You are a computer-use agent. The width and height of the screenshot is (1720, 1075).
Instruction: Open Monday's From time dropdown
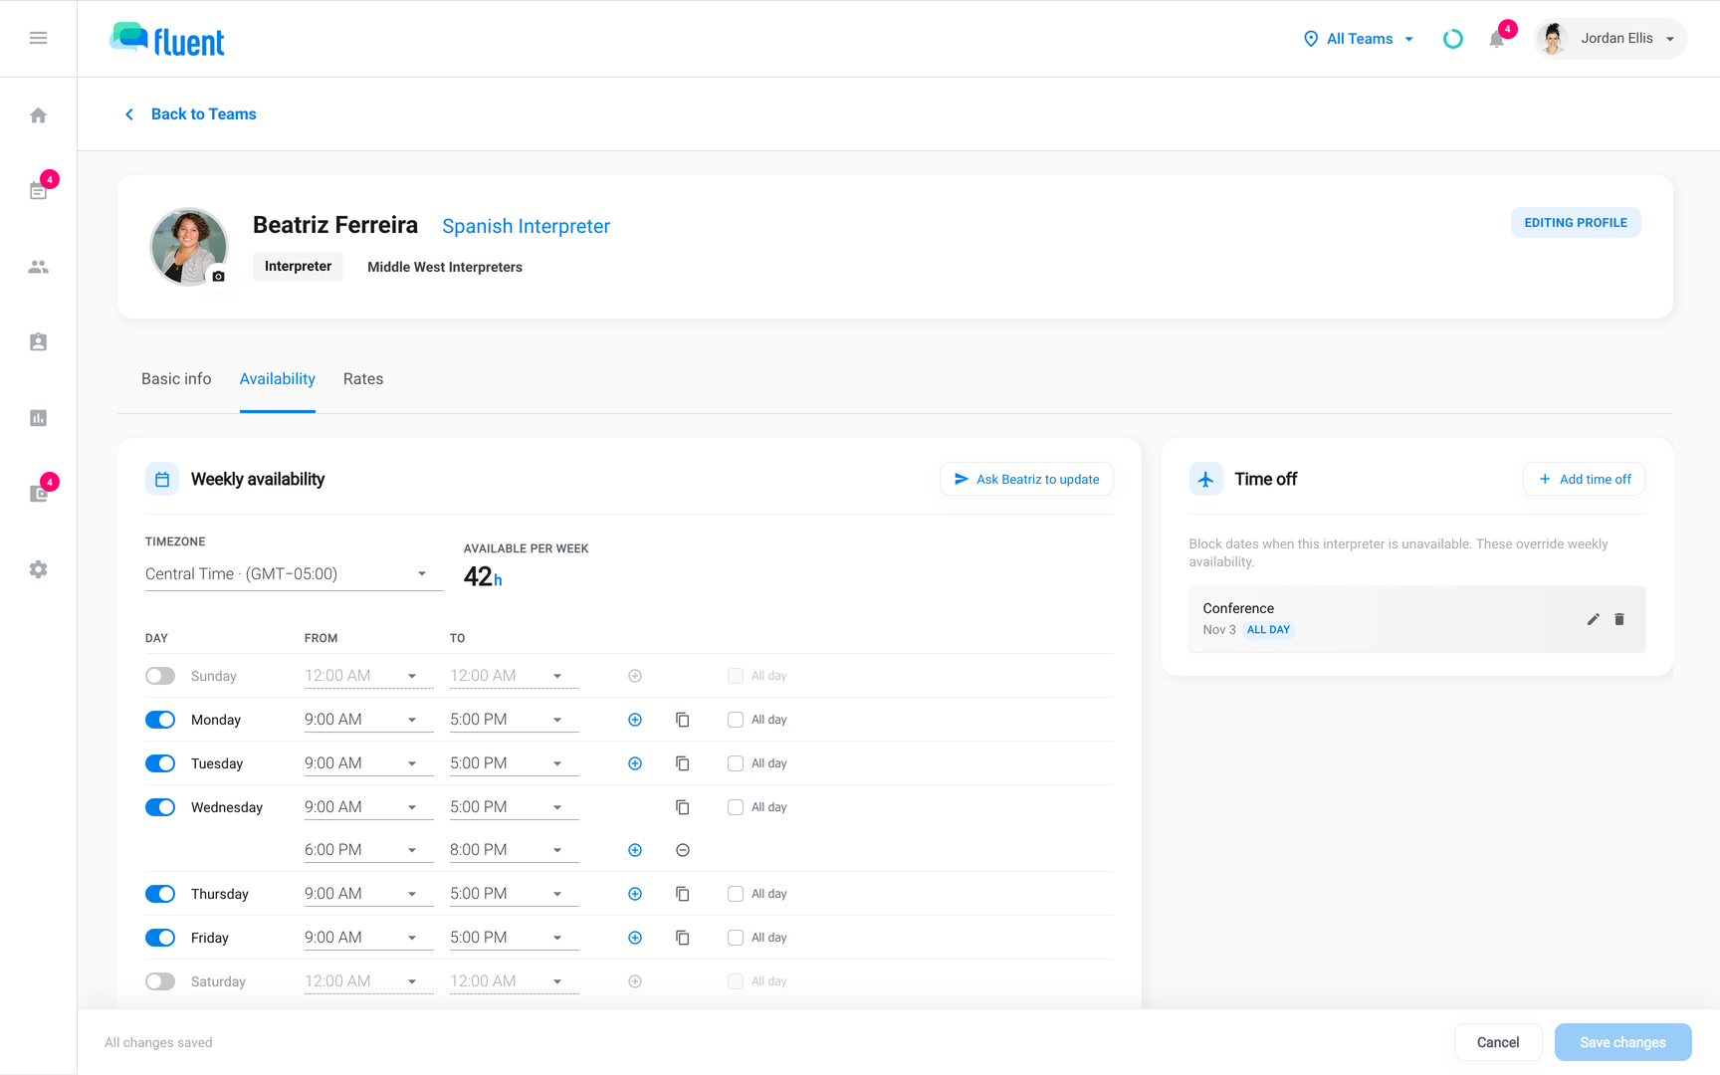click(368, 720)
